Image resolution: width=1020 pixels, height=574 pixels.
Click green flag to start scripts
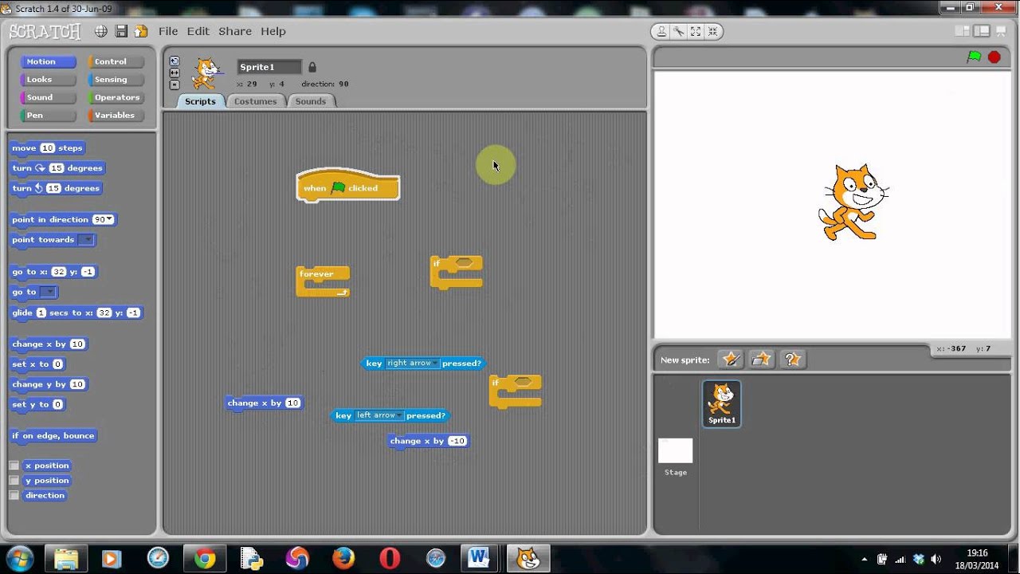pyautogui.click(x=974, y=57)
